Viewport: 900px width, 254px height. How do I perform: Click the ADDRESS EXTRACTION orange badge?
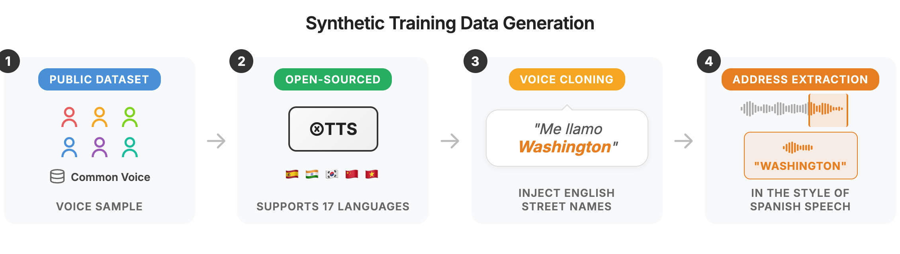[800, 79]
